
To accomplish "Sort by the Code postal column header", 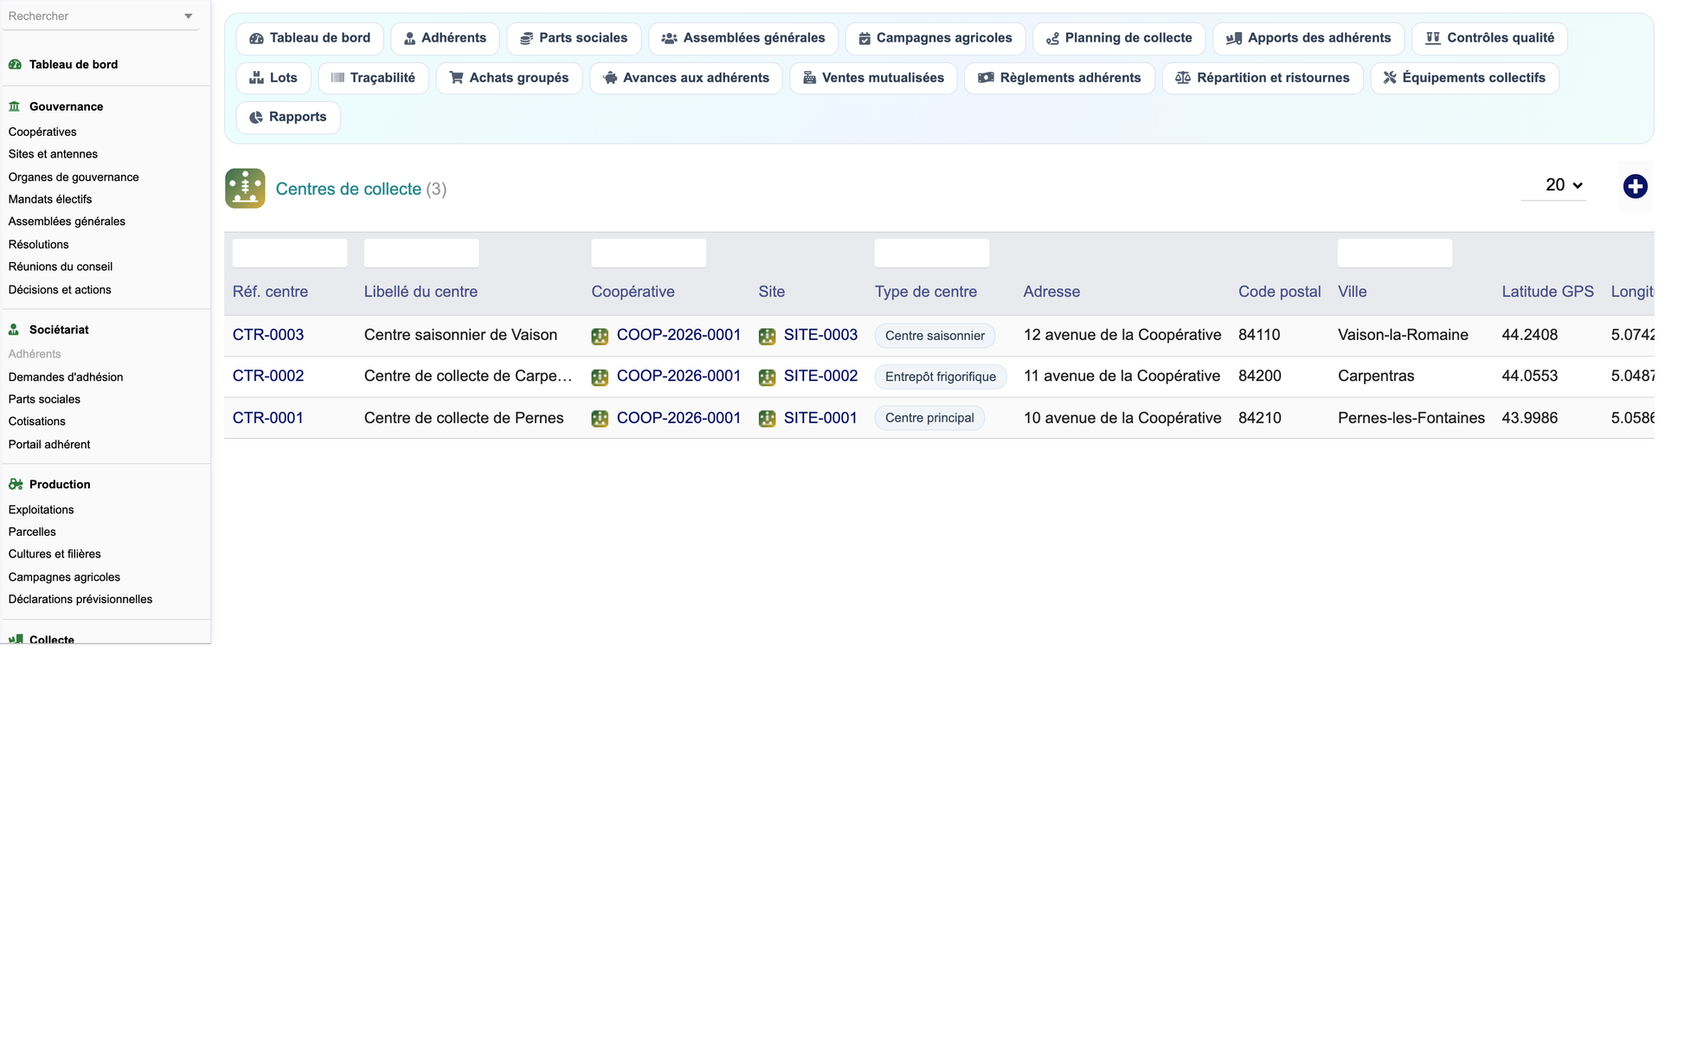I will pos(1279,292).
